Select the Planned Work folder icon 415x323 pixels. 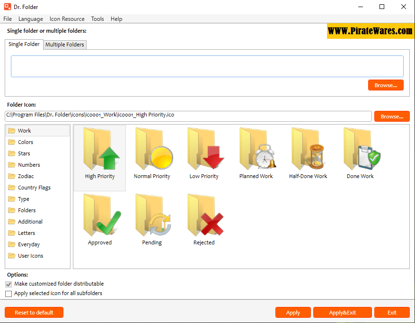(256, 151)
